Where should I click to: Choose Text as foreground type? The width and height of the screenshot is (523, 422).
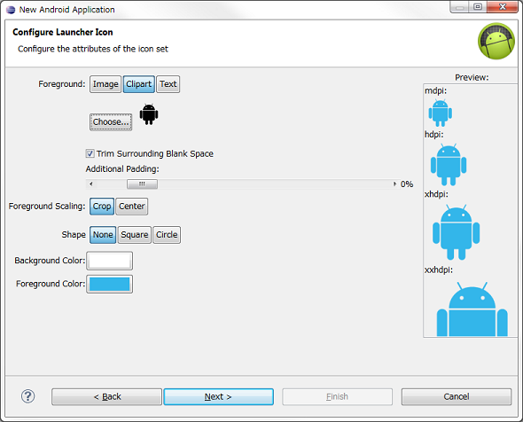coord(168,84)
